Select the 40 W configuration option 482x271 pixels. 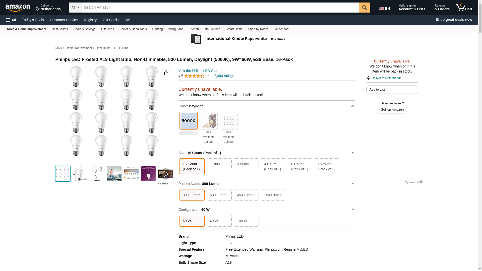click(x=219, y=221)
